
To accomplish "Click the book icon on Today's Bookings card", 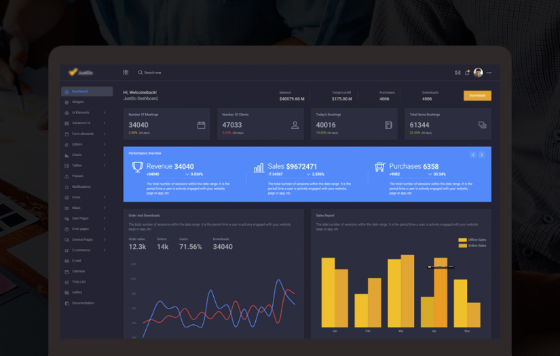I will click(388, 125).
